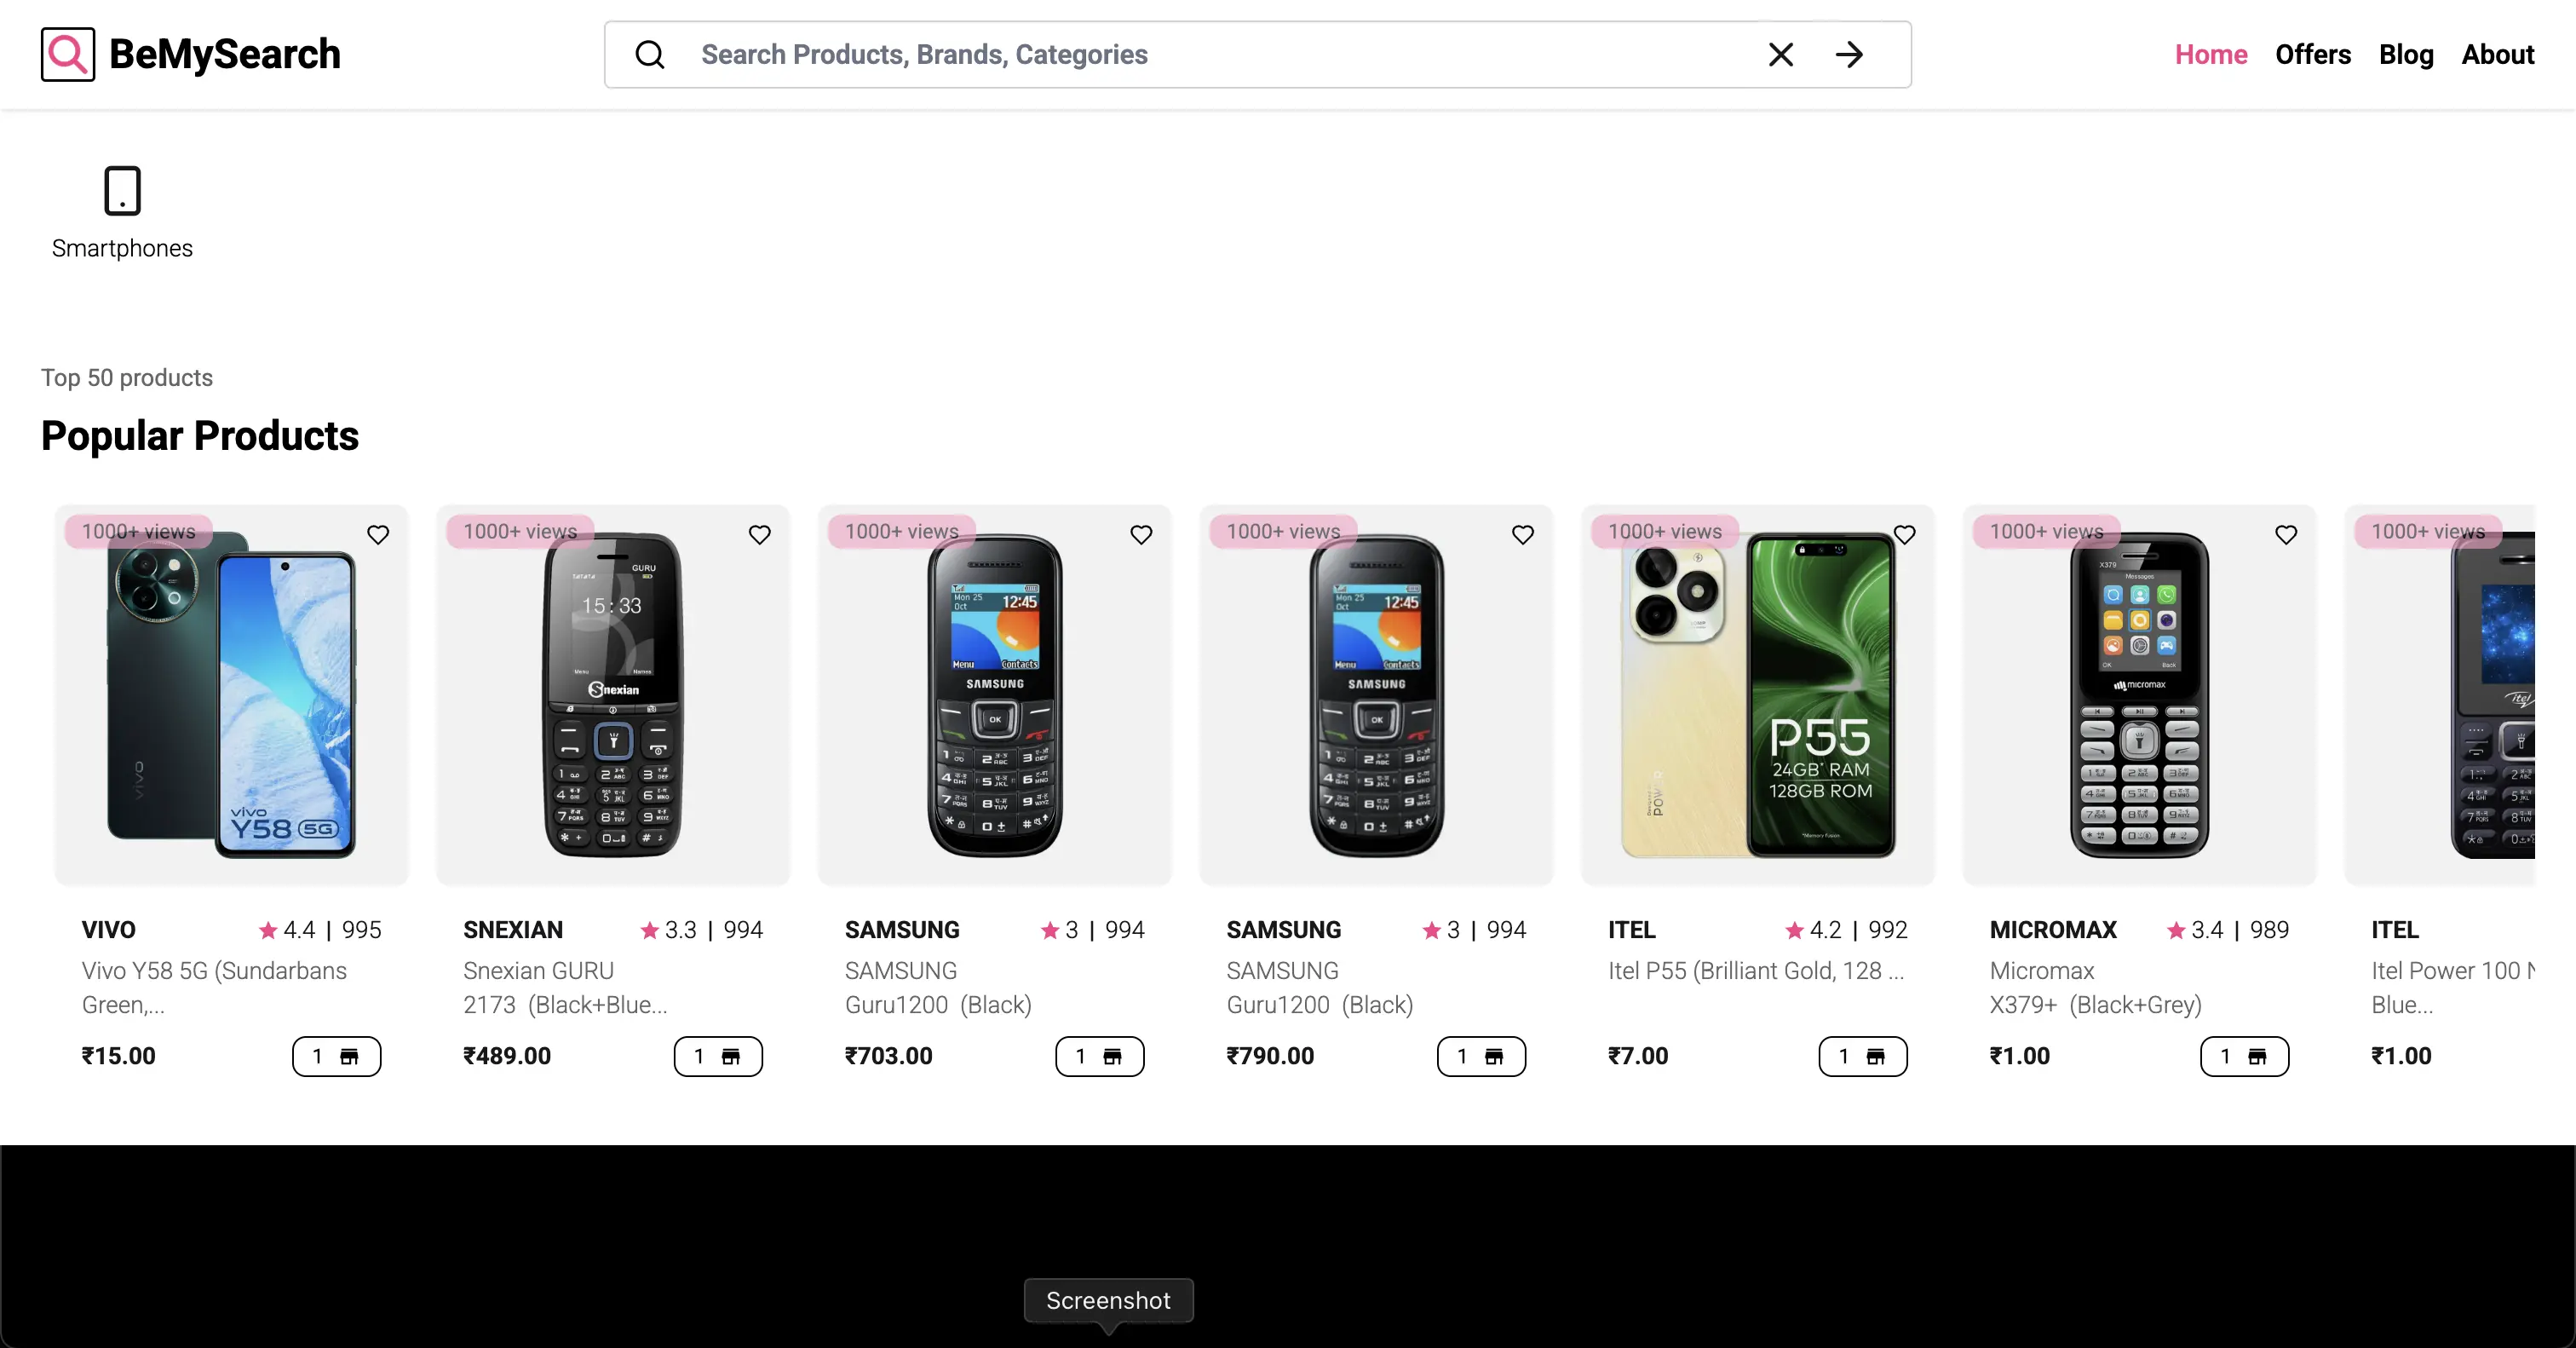Screen dimensions: 2576x1348
Task: Select the Home navigation link
Action: [2211, 54]
